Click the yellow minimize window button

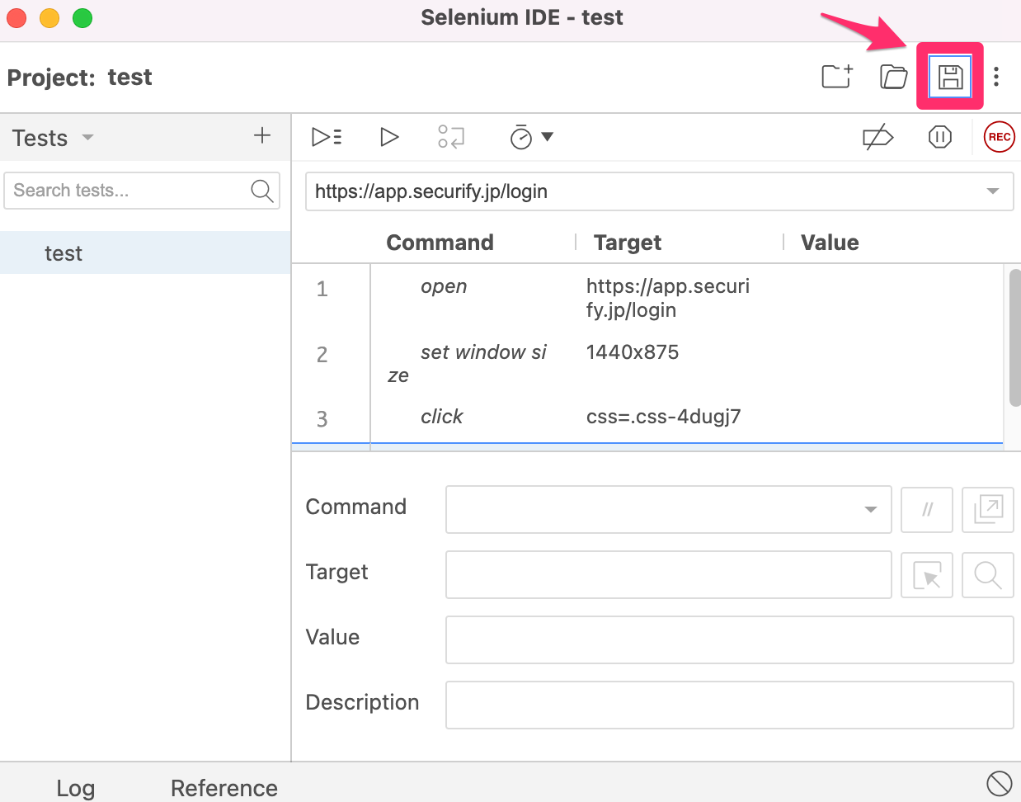click(x=49, y=17)
